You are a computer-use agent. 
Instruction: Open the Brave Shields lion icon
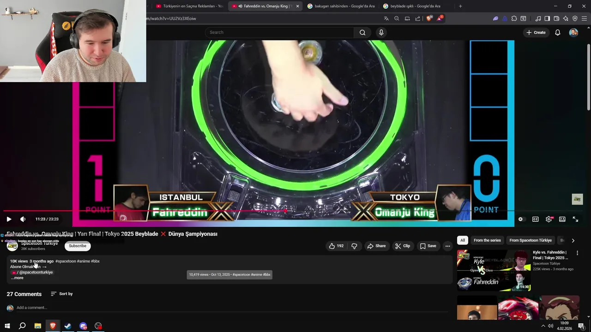tap(429, 18)
